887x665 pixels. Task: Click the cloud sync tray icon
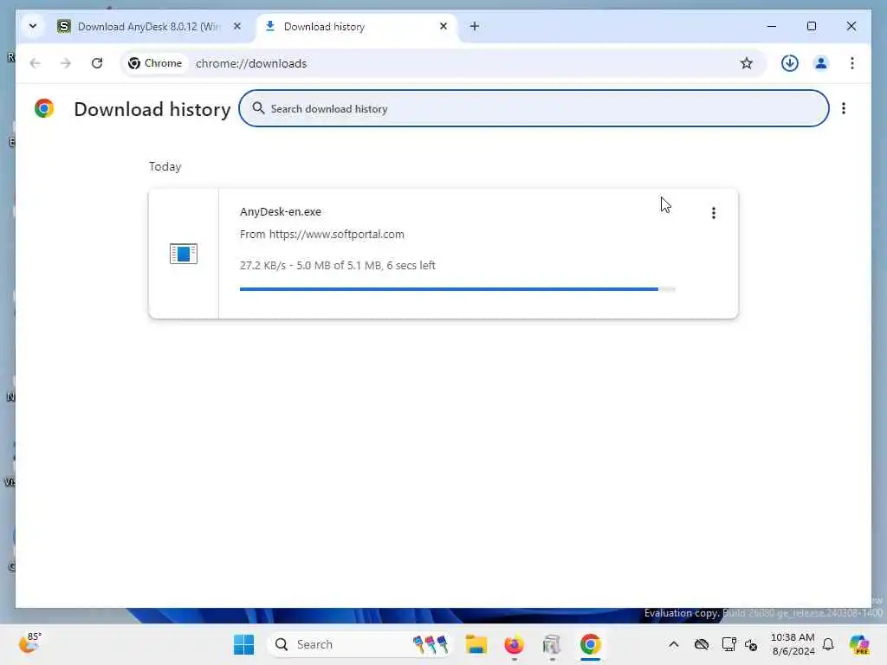702,644
